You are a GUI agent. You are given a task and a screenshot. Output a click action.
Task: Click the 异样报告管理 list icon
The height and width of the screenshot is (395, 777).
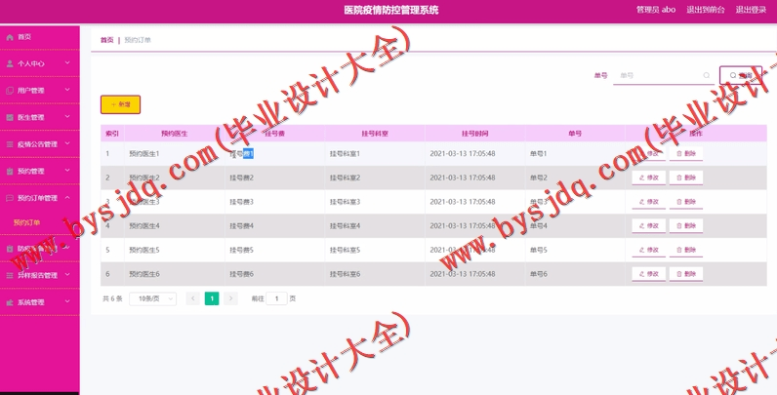[10, 276]
